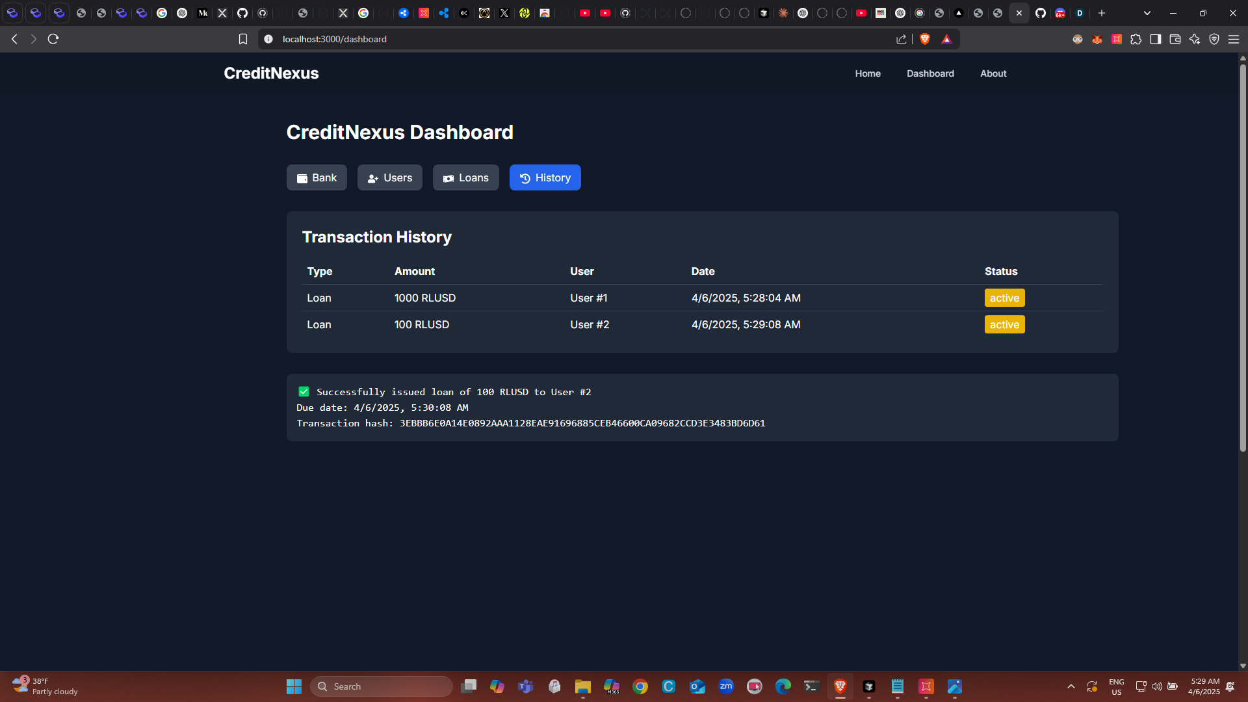Viewport: 1248px width, 702px height.
Task: Go to the About page link
Action: pyautogui.click(x=993, y=73)
